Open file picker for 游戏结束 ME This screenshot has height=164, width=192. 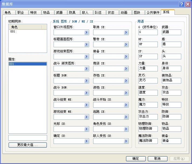click(x=86, y=117)
